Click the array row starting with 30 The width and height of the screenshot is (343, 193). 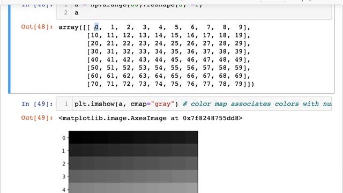(168, 51)
